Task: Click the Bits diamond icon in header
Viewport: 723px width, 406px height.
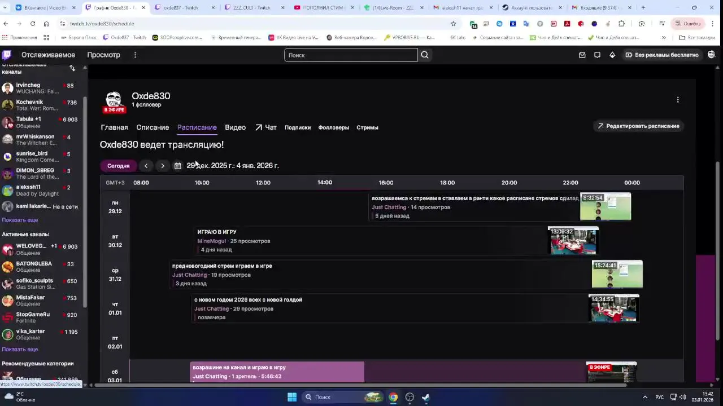Action: [612, 55]
